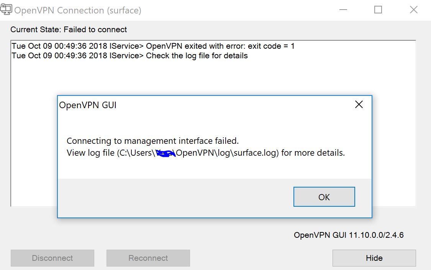Close the OpenVPN Connection window
The width and height of the screenshot is (431, 270).
413,10
